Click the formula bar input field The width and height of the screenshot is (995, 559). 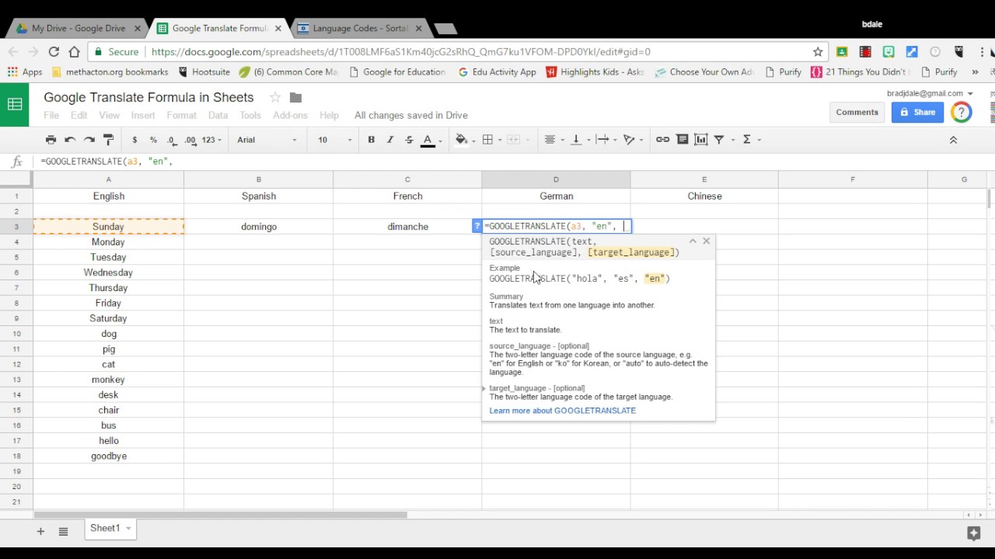(233, 161)
